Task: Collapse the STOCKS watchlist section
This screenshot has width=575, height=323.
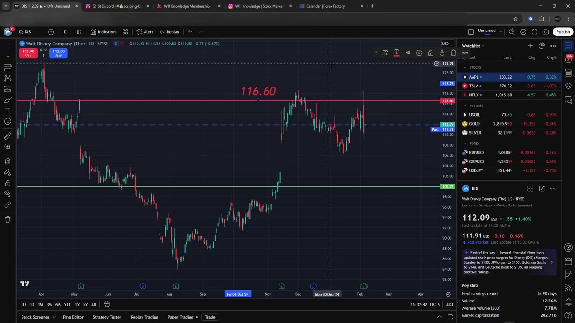Action: pyautogui.click(x=465, y=67)
